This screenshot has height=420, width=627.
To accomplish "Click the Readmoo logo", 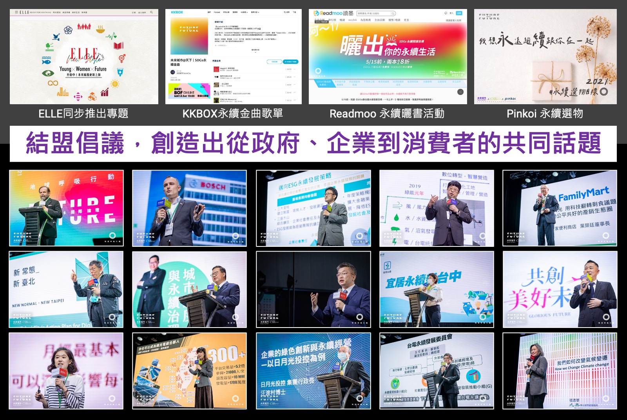I will [333, 13].
